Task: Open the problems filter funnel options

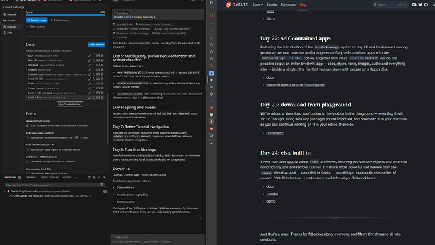Action: [x=101, y=185]
